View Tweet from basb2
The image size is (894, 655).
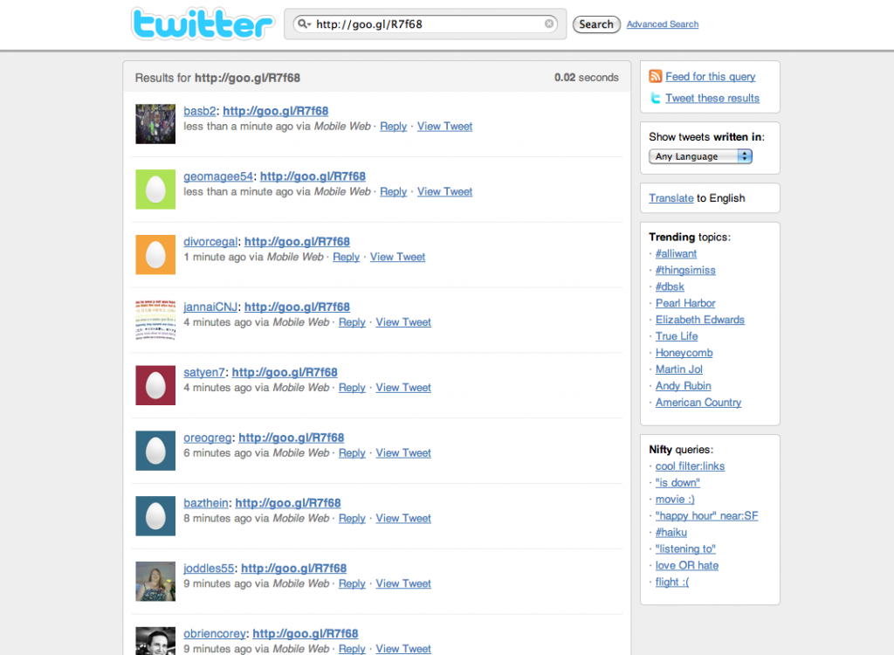pyautogui.click(x=444, y=126)
